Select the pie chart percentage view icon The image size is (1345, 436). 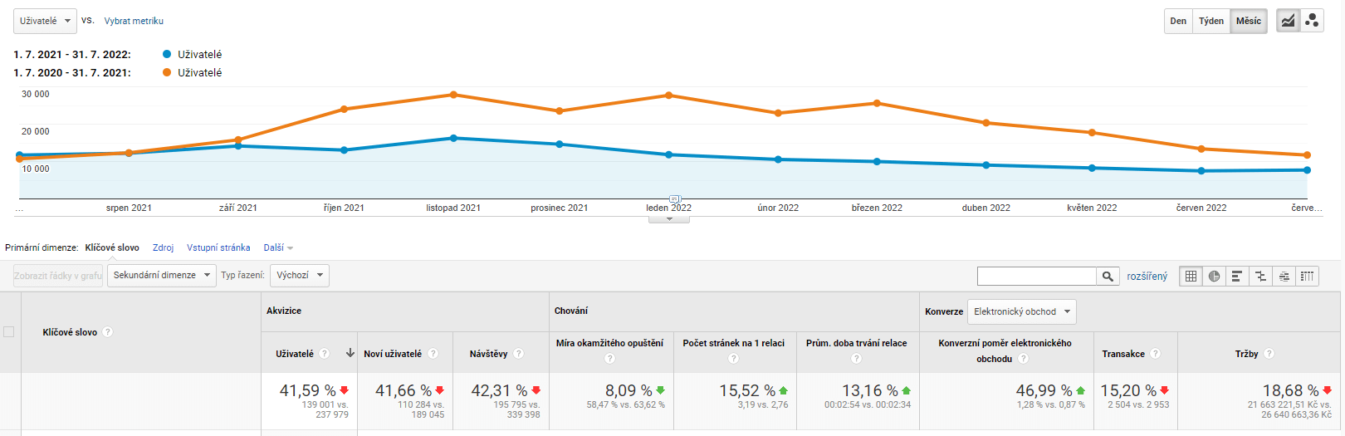[x=1214, y=276]
